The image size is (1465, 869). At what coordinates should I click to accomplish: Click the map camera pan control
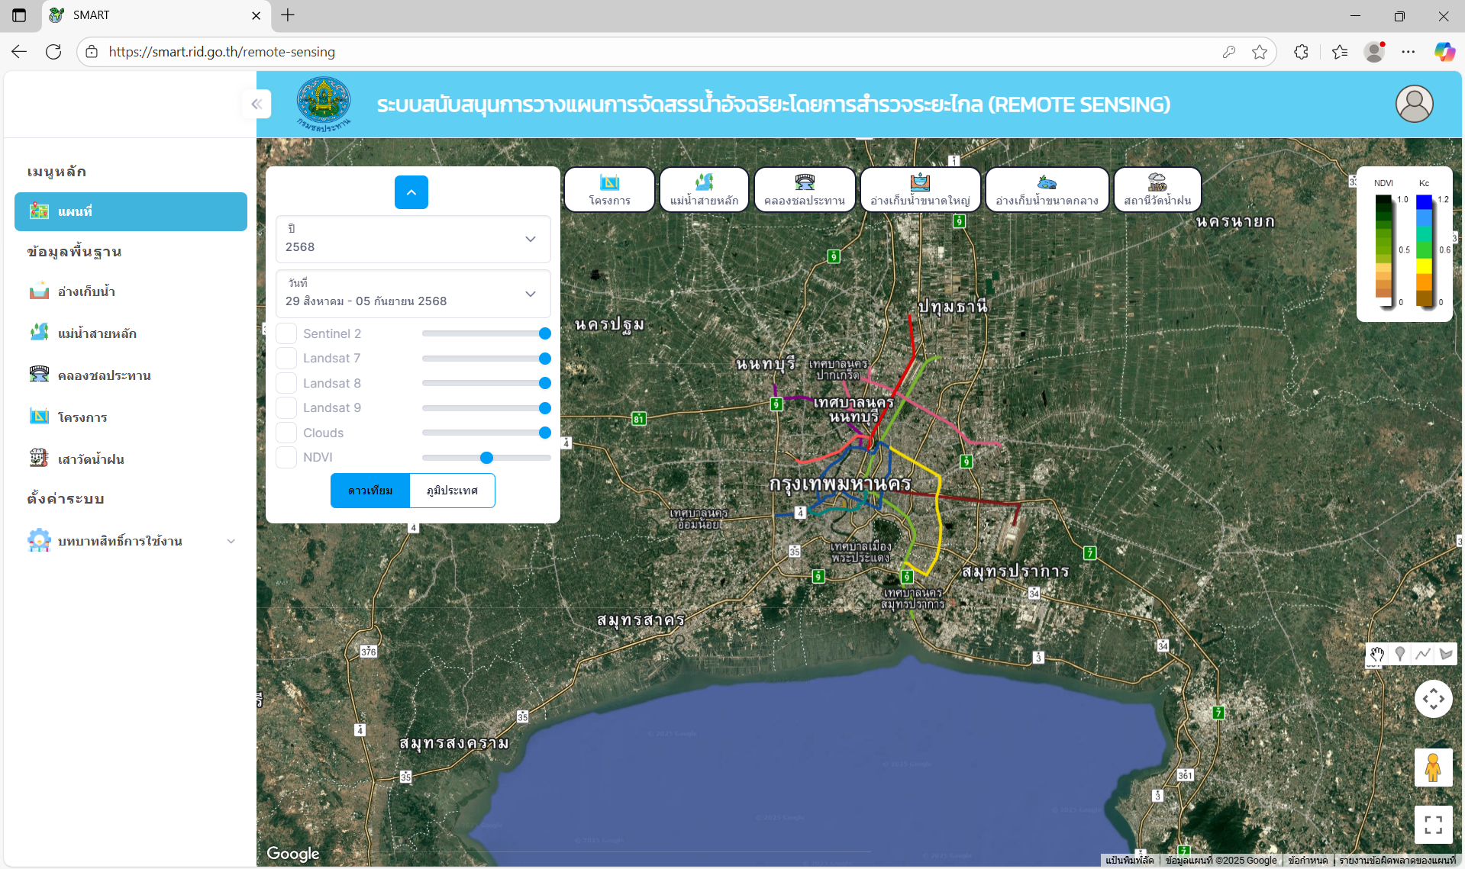[1433, 699]
